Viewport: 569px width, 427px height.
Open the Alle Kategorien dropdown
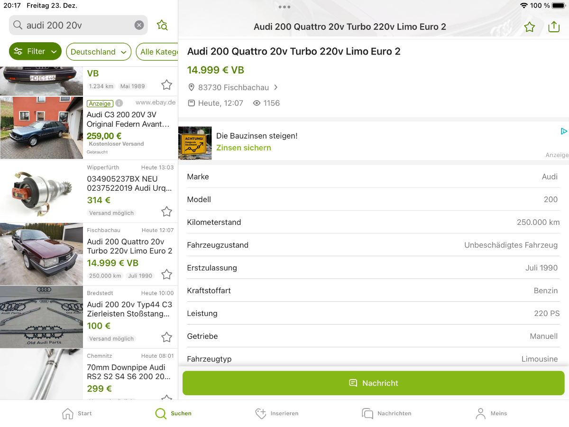pos(158,52)
